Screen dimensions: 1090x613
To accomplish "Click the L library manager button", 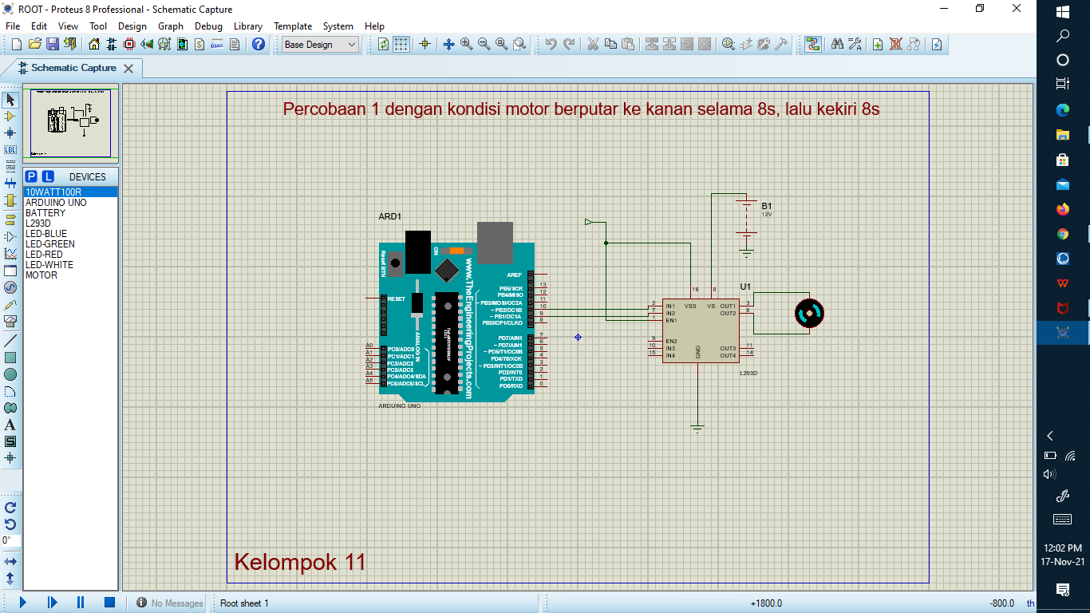I will (48, 176).
